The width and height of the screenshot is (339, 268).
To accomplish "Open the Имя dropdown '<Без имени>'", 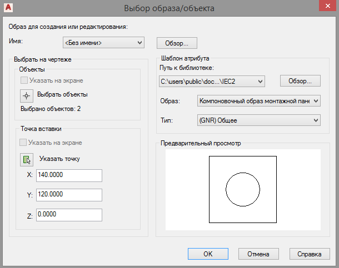I will click(x=103, y=43).
